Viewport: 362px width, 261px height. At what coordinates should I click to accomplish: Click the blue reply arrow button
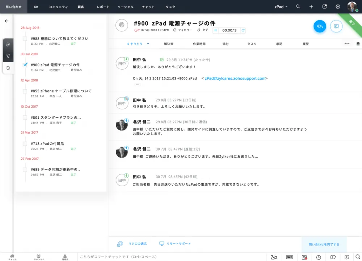click(x=320, y=26)
